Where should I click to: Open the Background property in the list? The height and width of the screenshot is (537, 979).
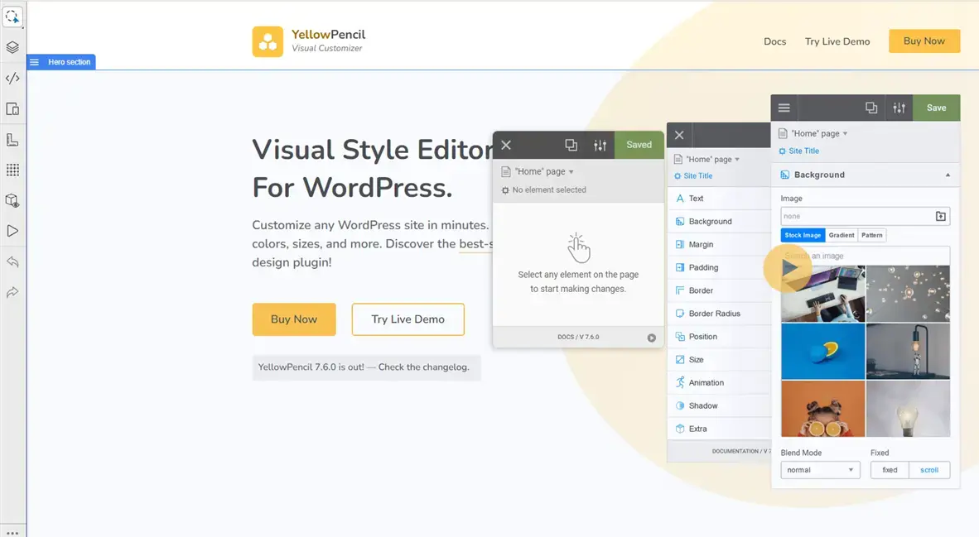pyautogui.click(x=719, y=222)
